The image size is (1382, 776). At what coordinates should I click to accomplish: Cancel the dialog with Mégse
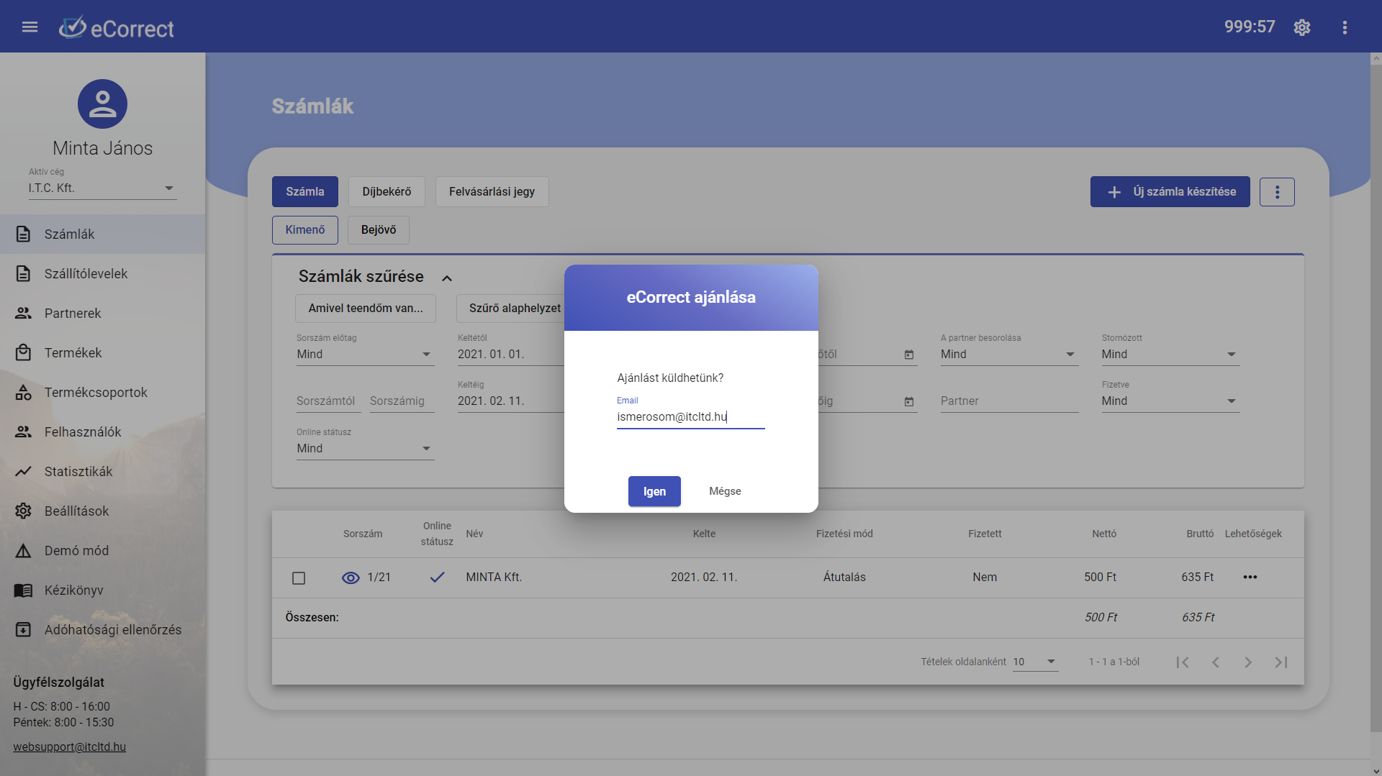[x=725, y=491]
